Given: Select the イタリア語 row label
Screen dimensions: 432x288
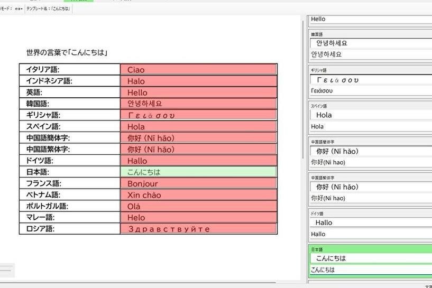Looking at the screenshot, I should 43,69.
